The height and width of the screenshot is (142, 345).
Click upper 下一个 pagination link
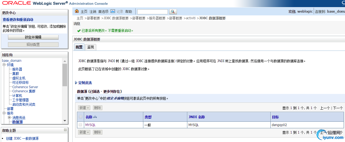click(338, 108)
